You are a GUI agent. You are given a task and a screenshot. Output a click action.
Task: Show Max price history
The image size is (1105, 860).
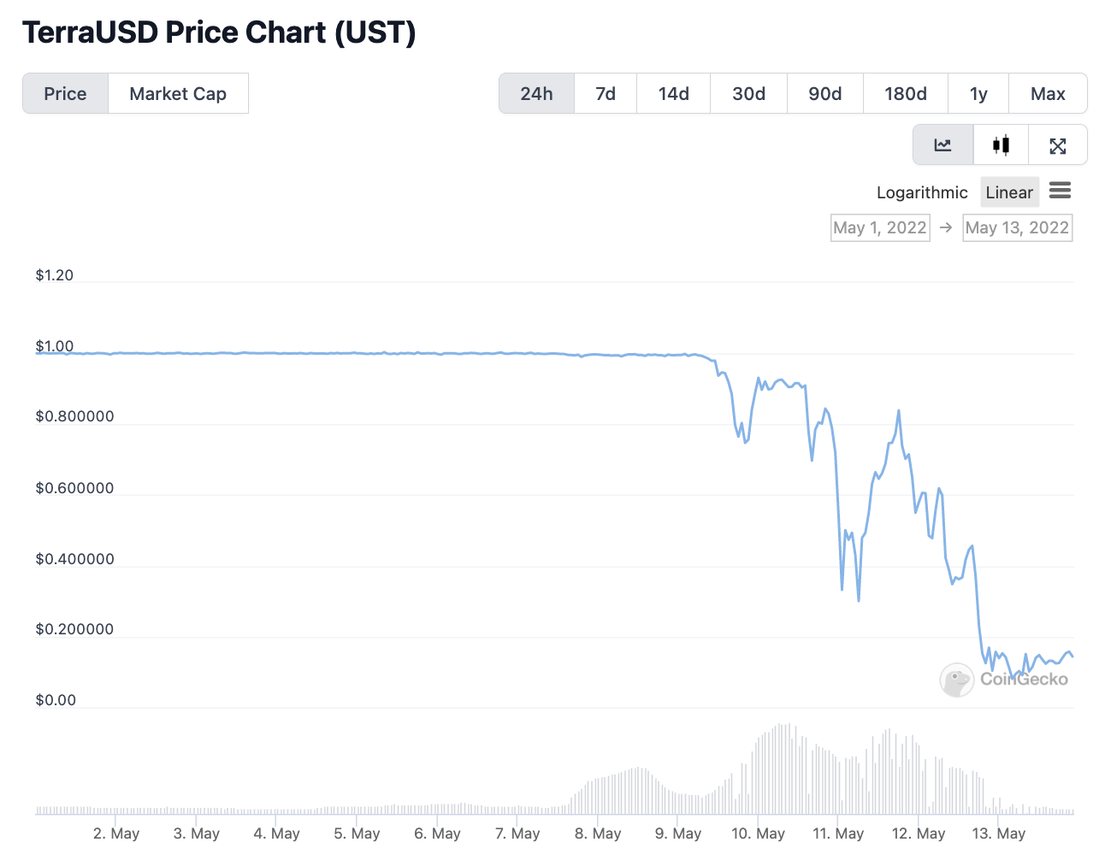[1048, 93]
